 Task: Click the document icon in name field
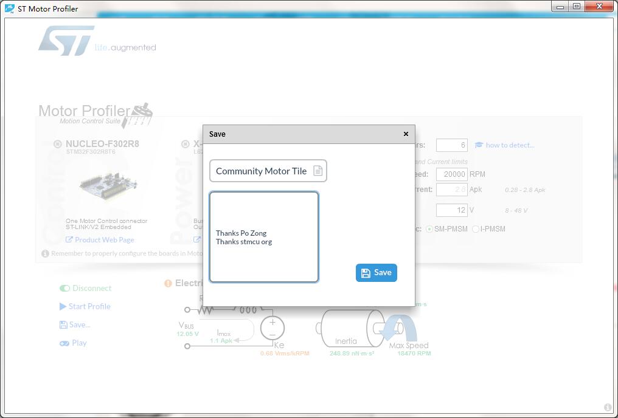point(318,171)
